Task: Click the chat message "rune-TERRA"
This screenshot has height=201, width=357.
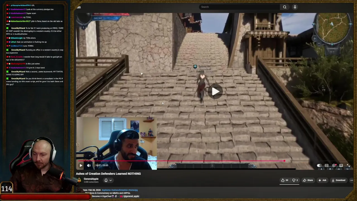Action: [x=28, y=46]
